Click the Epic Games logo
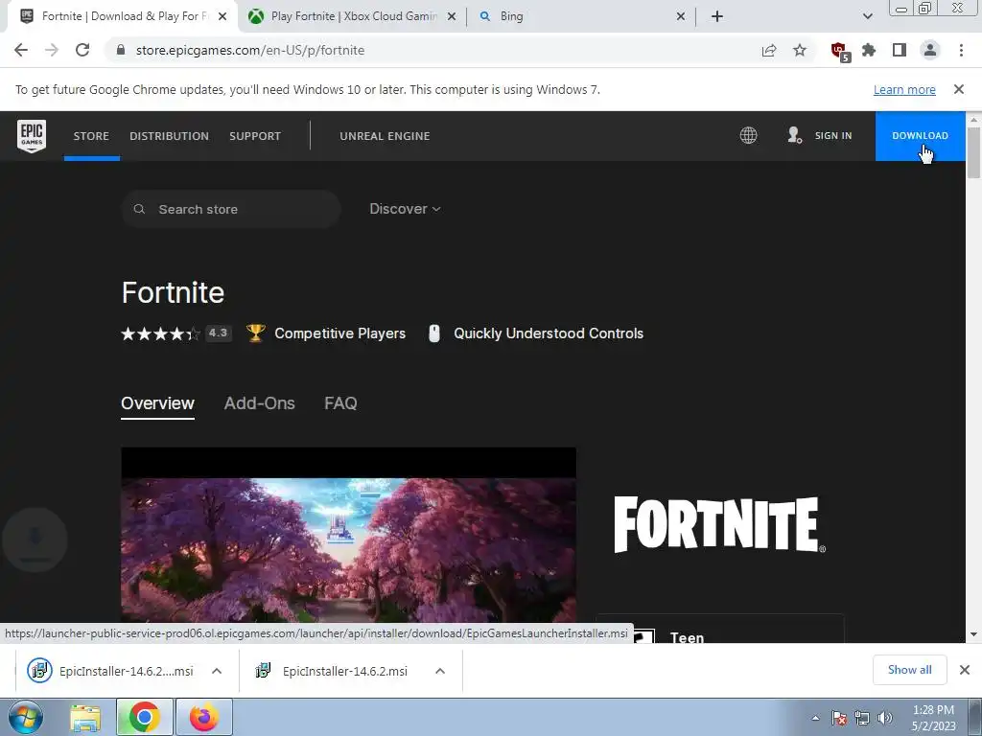Viewport: 982px width, 736px height. click(32, 136)
